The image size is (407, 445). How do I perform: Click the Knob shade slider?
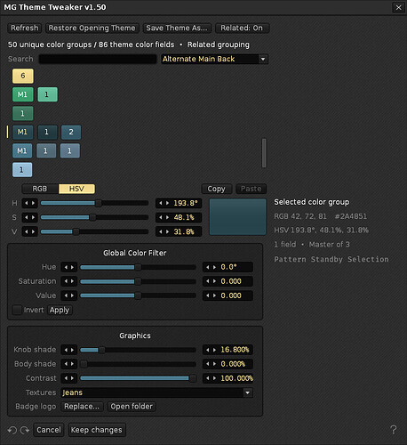click(138, 350)
